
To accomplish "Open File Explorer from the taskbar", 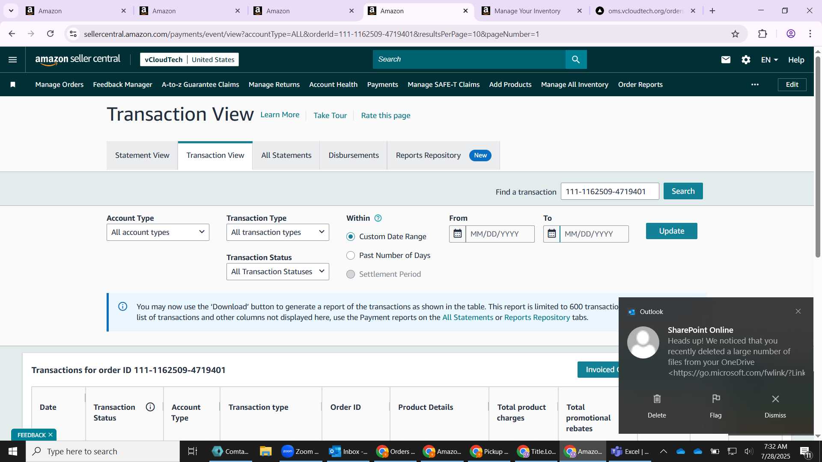I will coord(265,451).
